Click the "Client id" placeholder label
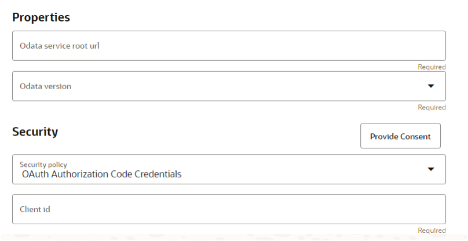Screen dimensions: 468x241 click(35, 209)
